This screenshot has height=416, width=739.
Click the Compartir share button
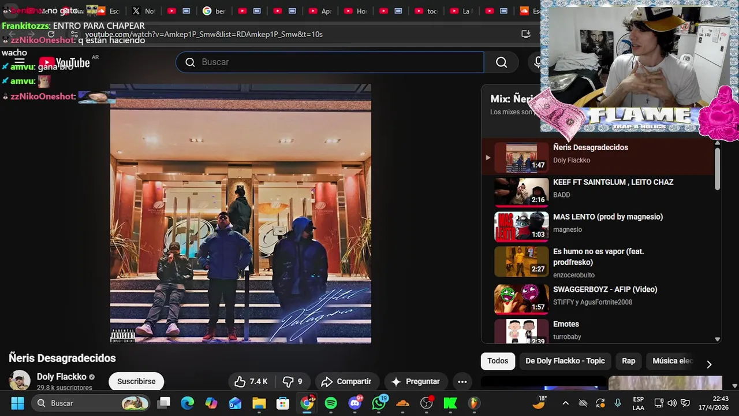346,381
